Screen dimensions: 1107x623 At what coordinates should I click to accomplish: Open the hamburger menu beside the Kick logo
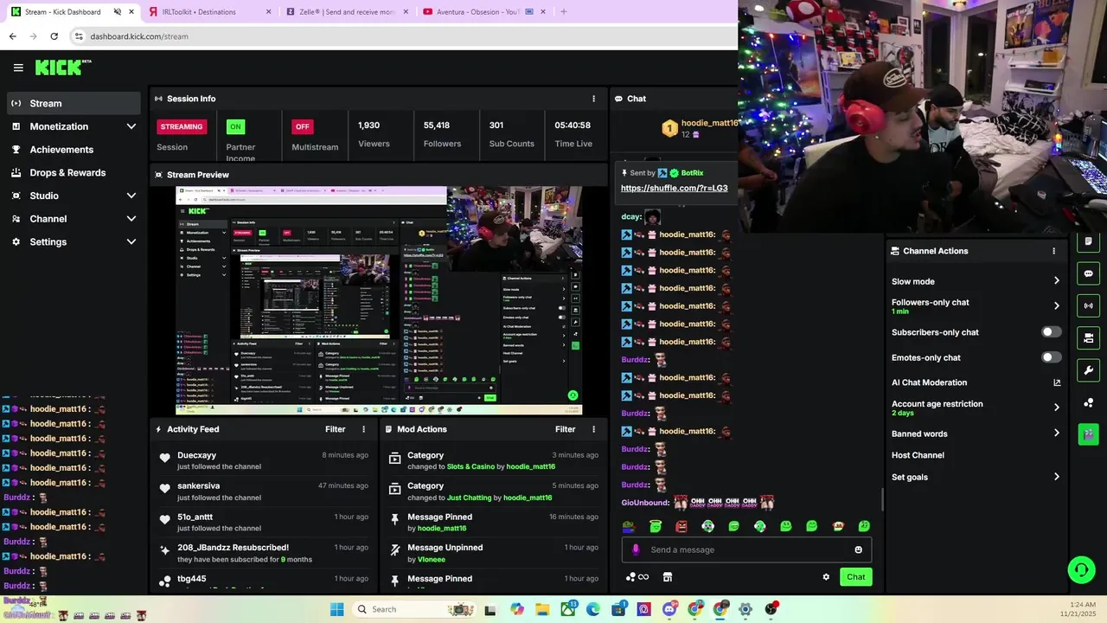[18, 67]
